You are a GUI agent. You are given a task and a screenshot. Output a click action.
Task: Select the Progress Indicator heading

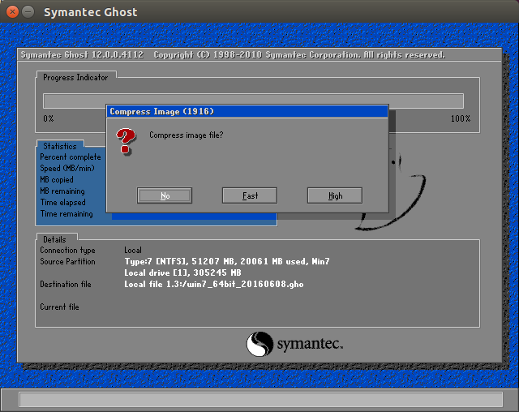coord(75,77)
